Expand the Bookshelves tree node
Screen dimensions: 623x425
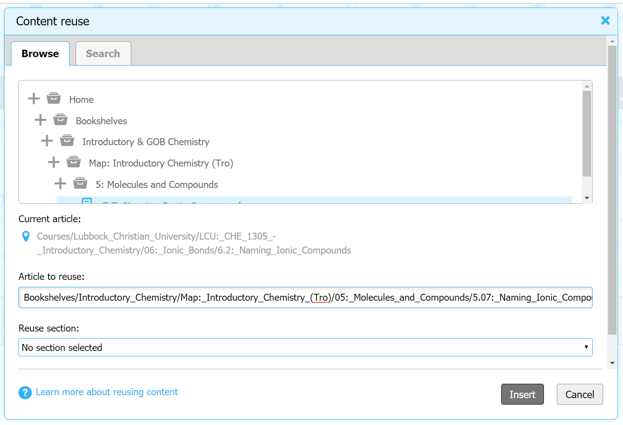[x=40, y=120]
